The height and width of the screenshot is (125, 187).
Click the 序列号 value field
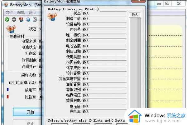[x=104, y=30]
